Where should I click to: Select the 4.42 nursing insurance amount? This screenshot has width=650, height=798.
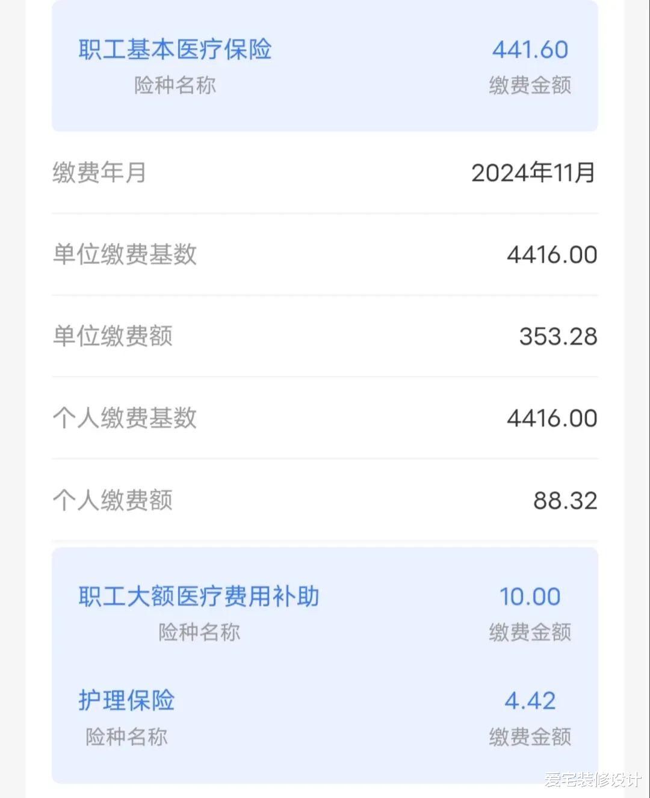(x=530, y=701)
